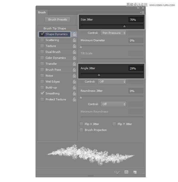The height and width of the screenshot is (182, 178).
Task: Collapse the panel using double-arrow icon
Action: click(x=138, y=8)
